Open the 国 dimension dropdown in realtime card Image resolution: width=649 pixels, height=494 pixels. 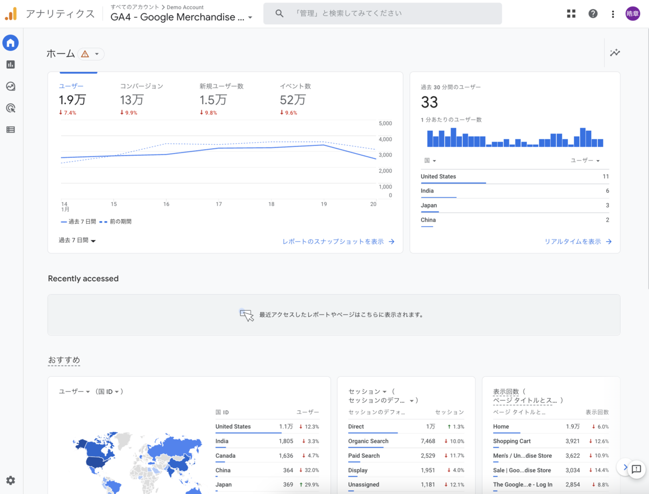pos(430,161)
